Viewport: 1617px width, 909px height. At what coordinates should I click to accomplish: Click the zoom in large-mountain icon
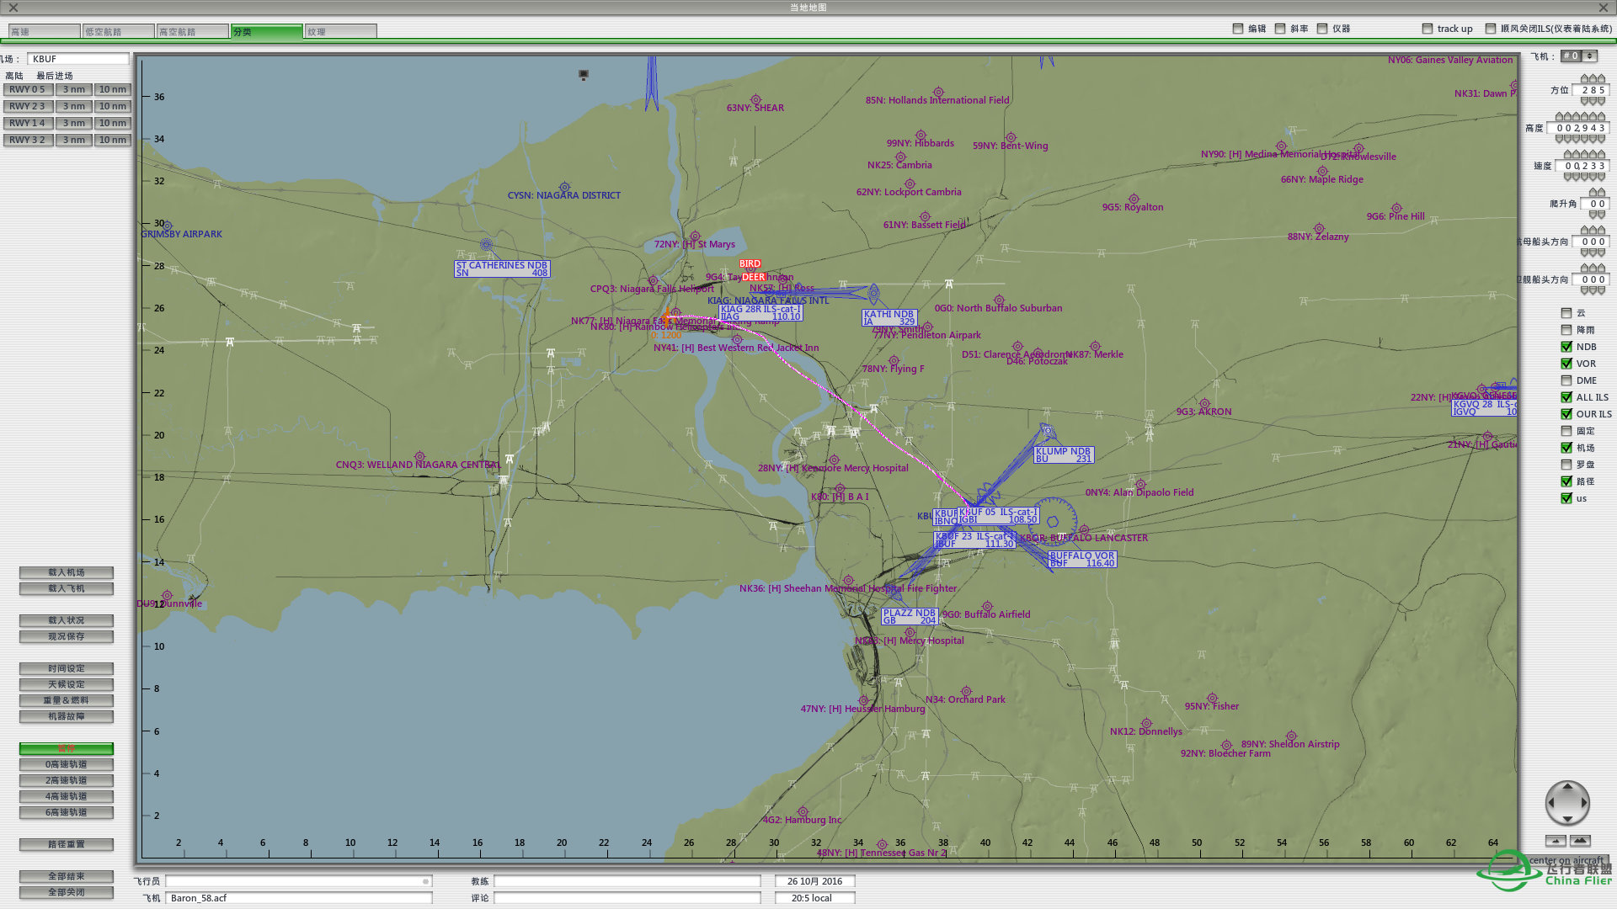[x=1581, y=841]
